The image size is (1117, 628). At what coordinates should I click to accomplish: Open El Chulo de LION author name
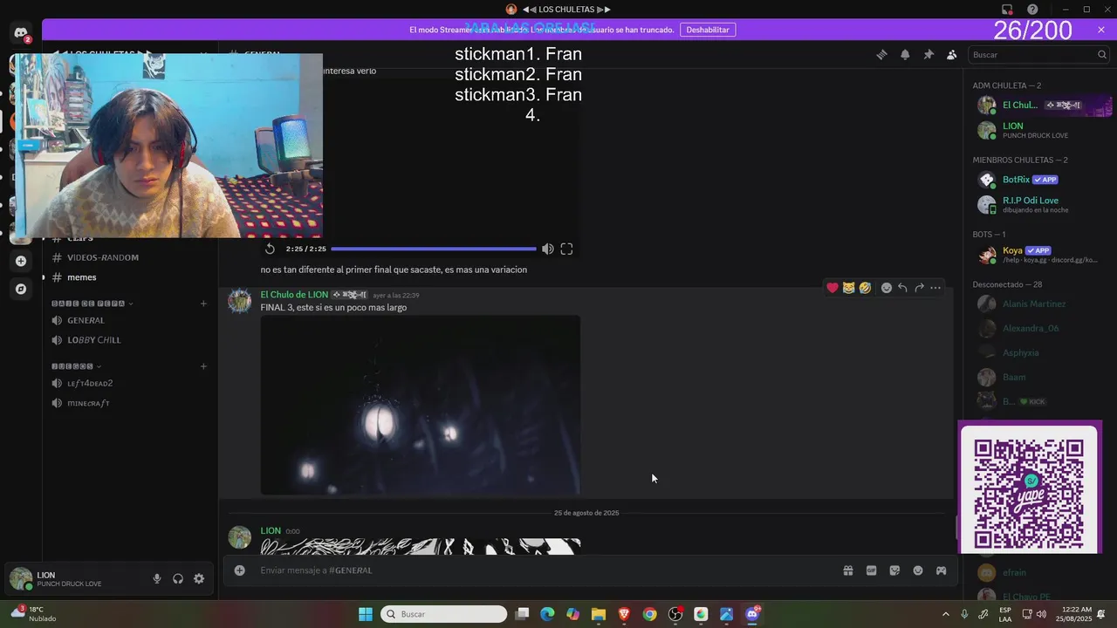point(294,295)
